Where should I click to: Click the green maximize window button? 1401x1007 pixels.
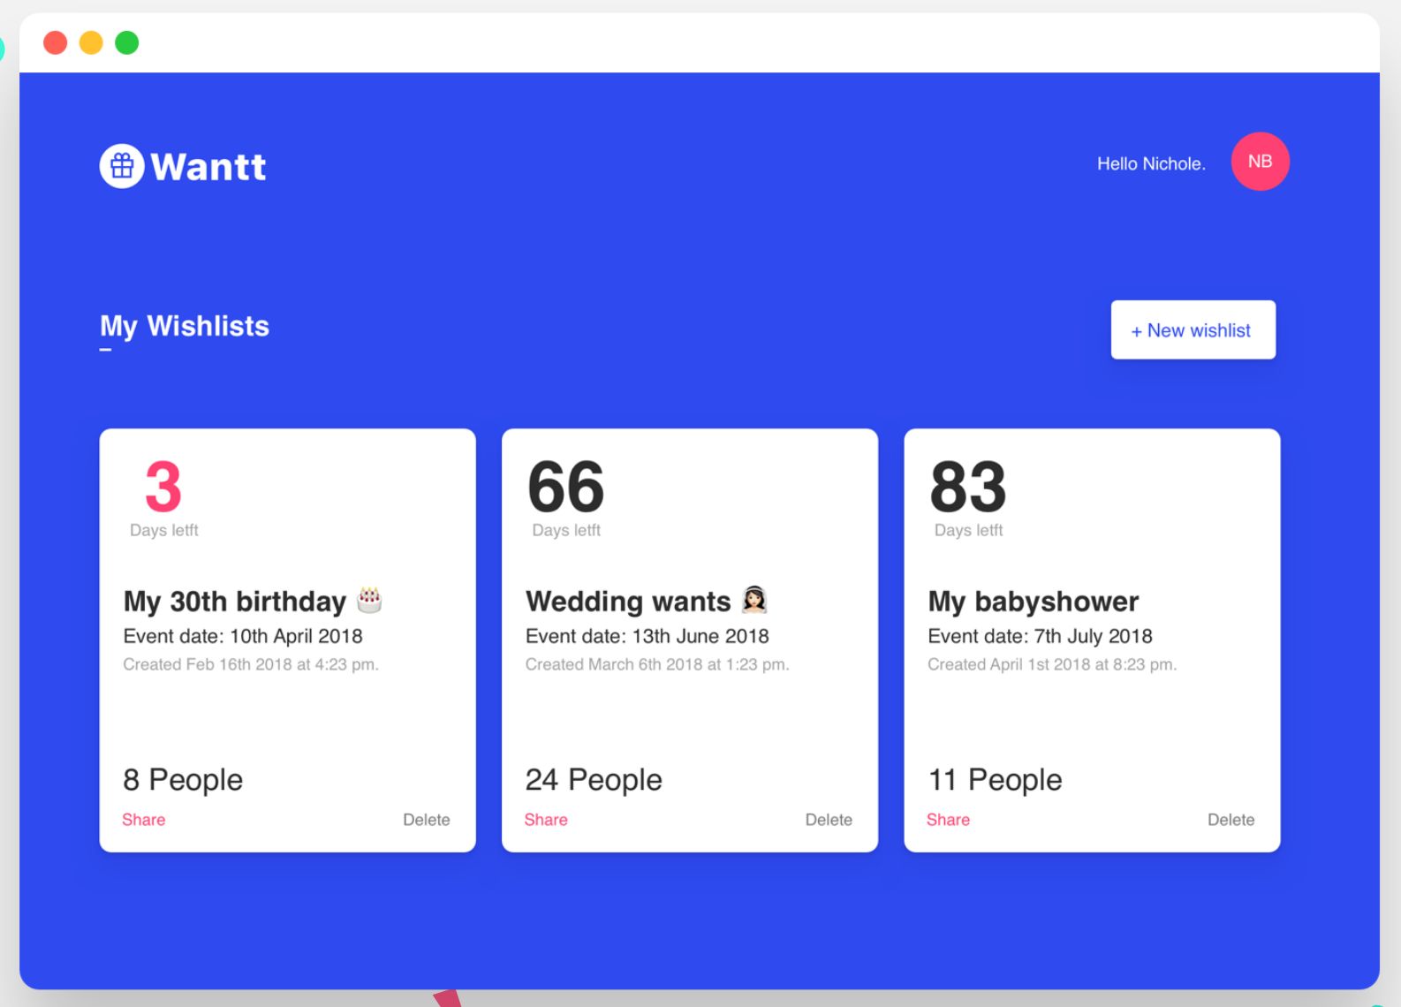coord(127,42)
